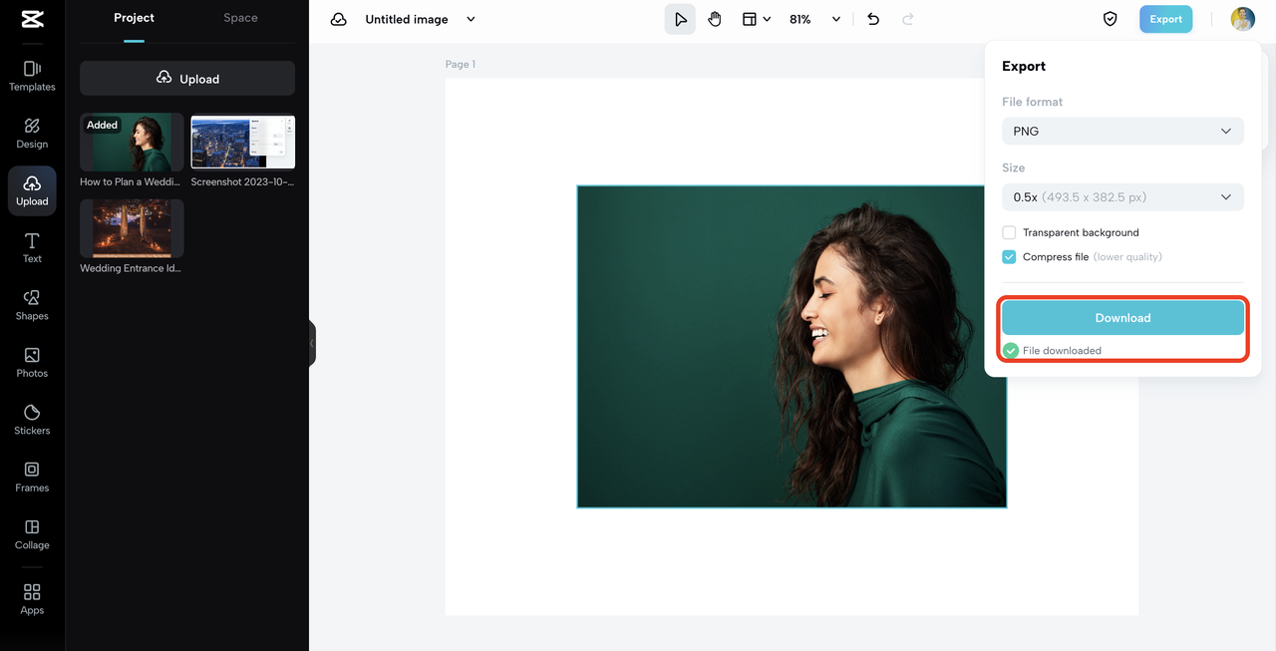The image size is (1276, 651).
Task: Open the PNG file format dropdown
Action: click(1122, 131)
